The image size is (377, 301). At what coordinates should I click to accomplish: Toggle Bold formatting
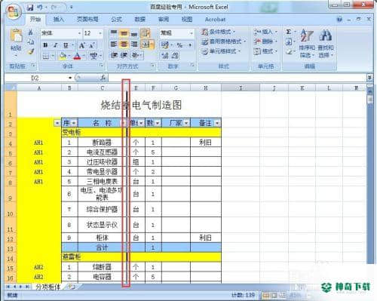coord(45,45)
